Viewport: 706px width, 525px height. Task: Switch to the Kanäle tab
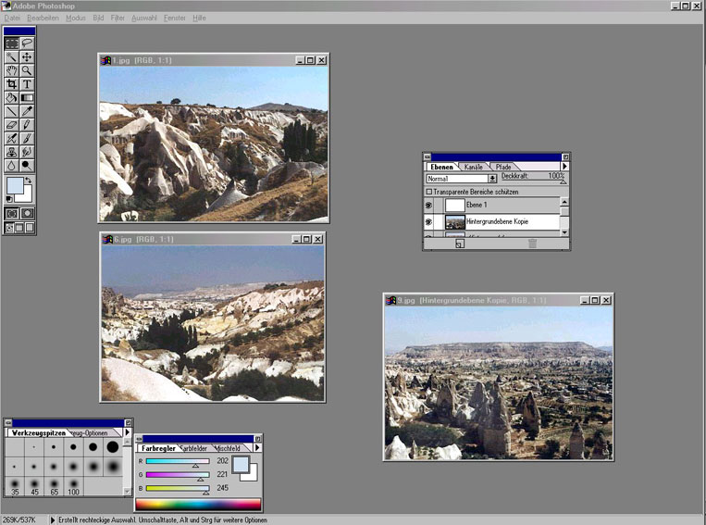[x=473, y=167]
